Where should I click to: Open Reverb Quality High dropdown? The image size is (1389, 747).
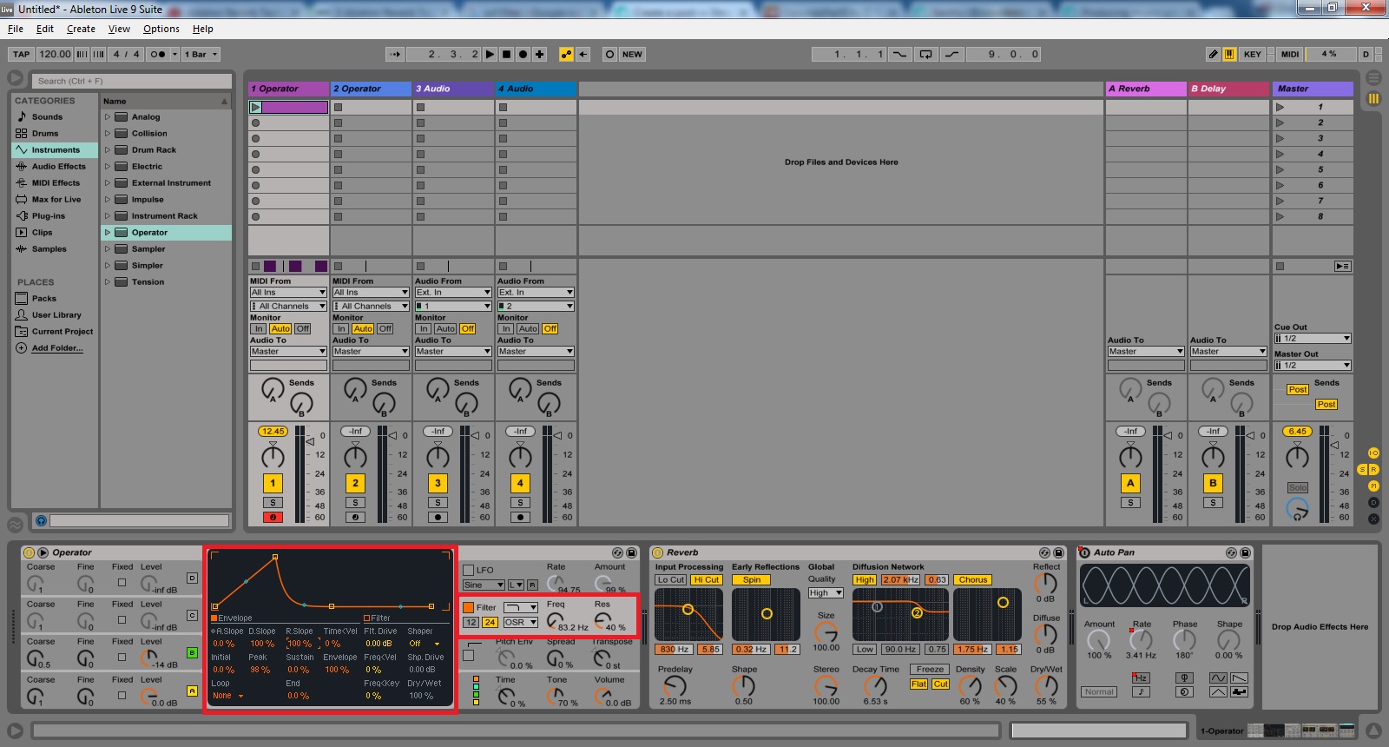pyautogui.click(x=826, y=593)
